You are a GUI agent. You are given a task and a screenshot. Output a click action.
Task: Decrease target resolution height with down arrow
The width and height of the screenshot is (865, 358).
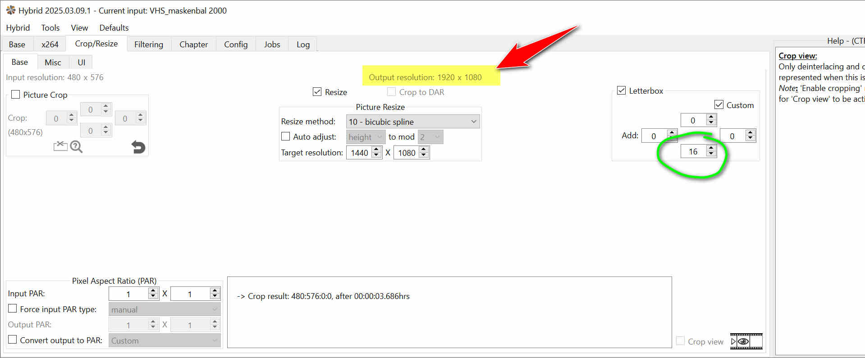(x=423, y=155)
